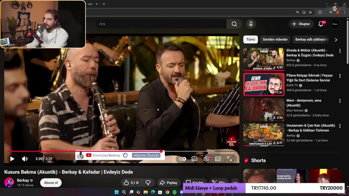Open options for Elveda & Mühür video
This screenshot has height=196, width=349.
click(x=340, y=51)
